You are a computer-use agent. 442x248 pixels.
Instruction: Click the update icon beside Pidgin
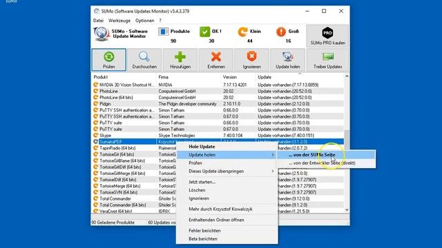[96, 104]
